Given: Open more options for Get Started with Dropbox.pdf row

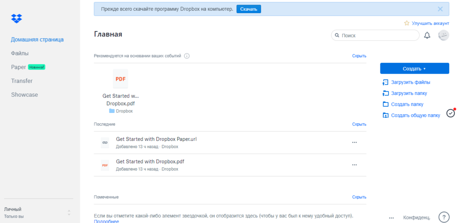Looking at the screenshot, I should 354,165.
